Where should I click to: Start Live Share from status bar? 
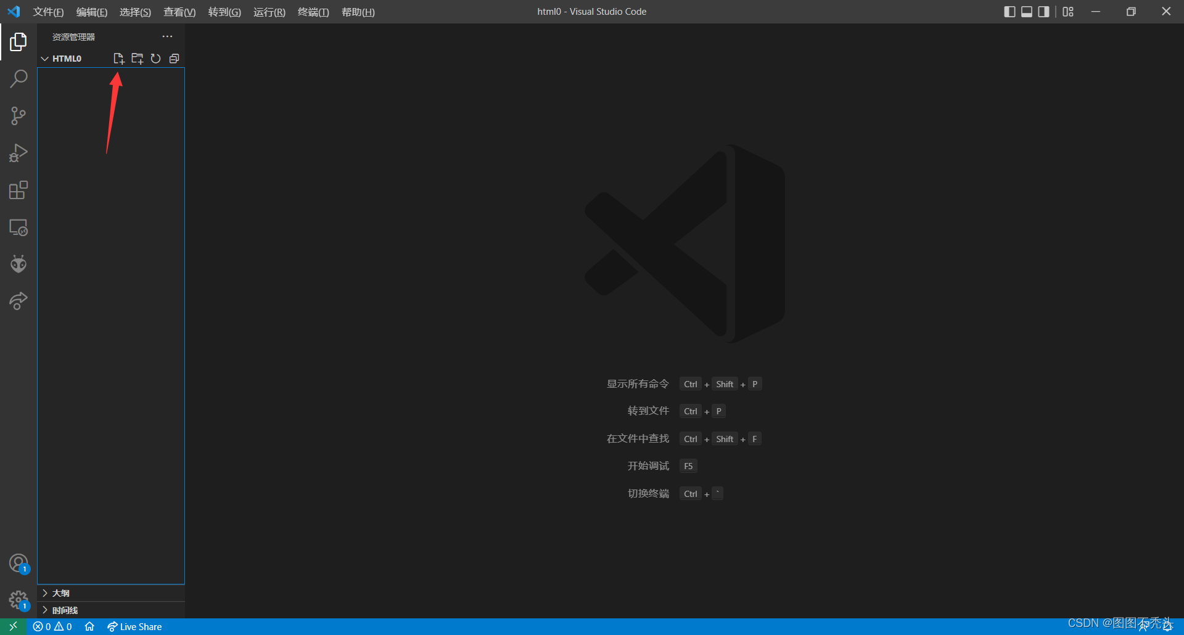point(134,626)
